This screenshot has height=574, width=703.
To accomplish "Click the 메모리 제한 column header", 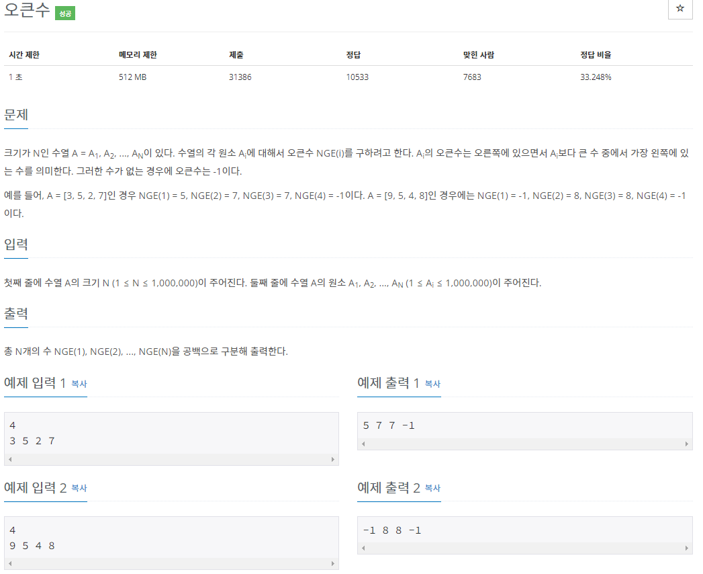I will click(138, 54).
